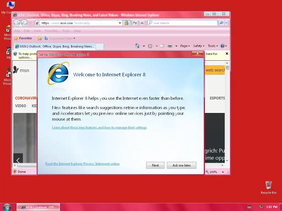Open the Edit menu
282x211 pixels.
(27, 31)
